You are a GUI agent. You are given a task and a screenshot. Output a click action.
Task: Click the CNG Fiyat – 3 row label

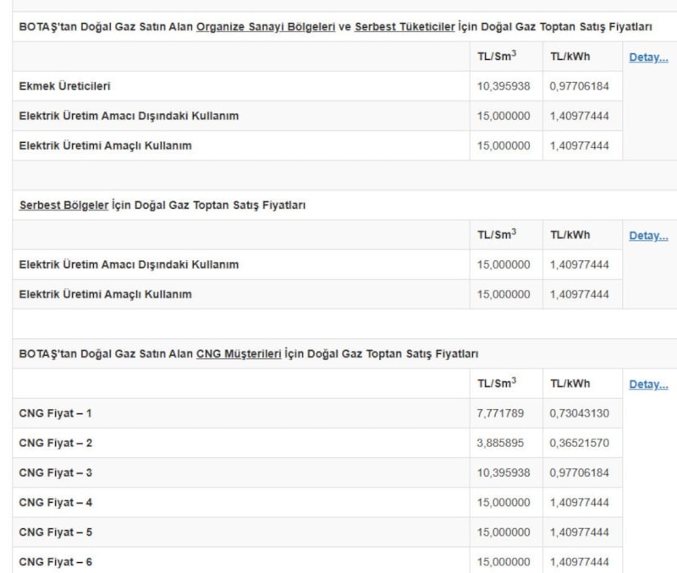click(x=55, y=472)
